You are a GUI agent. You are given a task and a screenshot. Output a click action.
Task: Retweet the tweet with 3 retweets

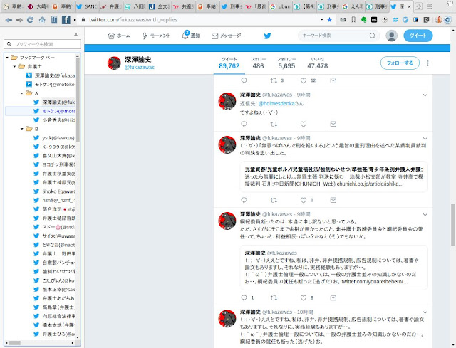274,80
